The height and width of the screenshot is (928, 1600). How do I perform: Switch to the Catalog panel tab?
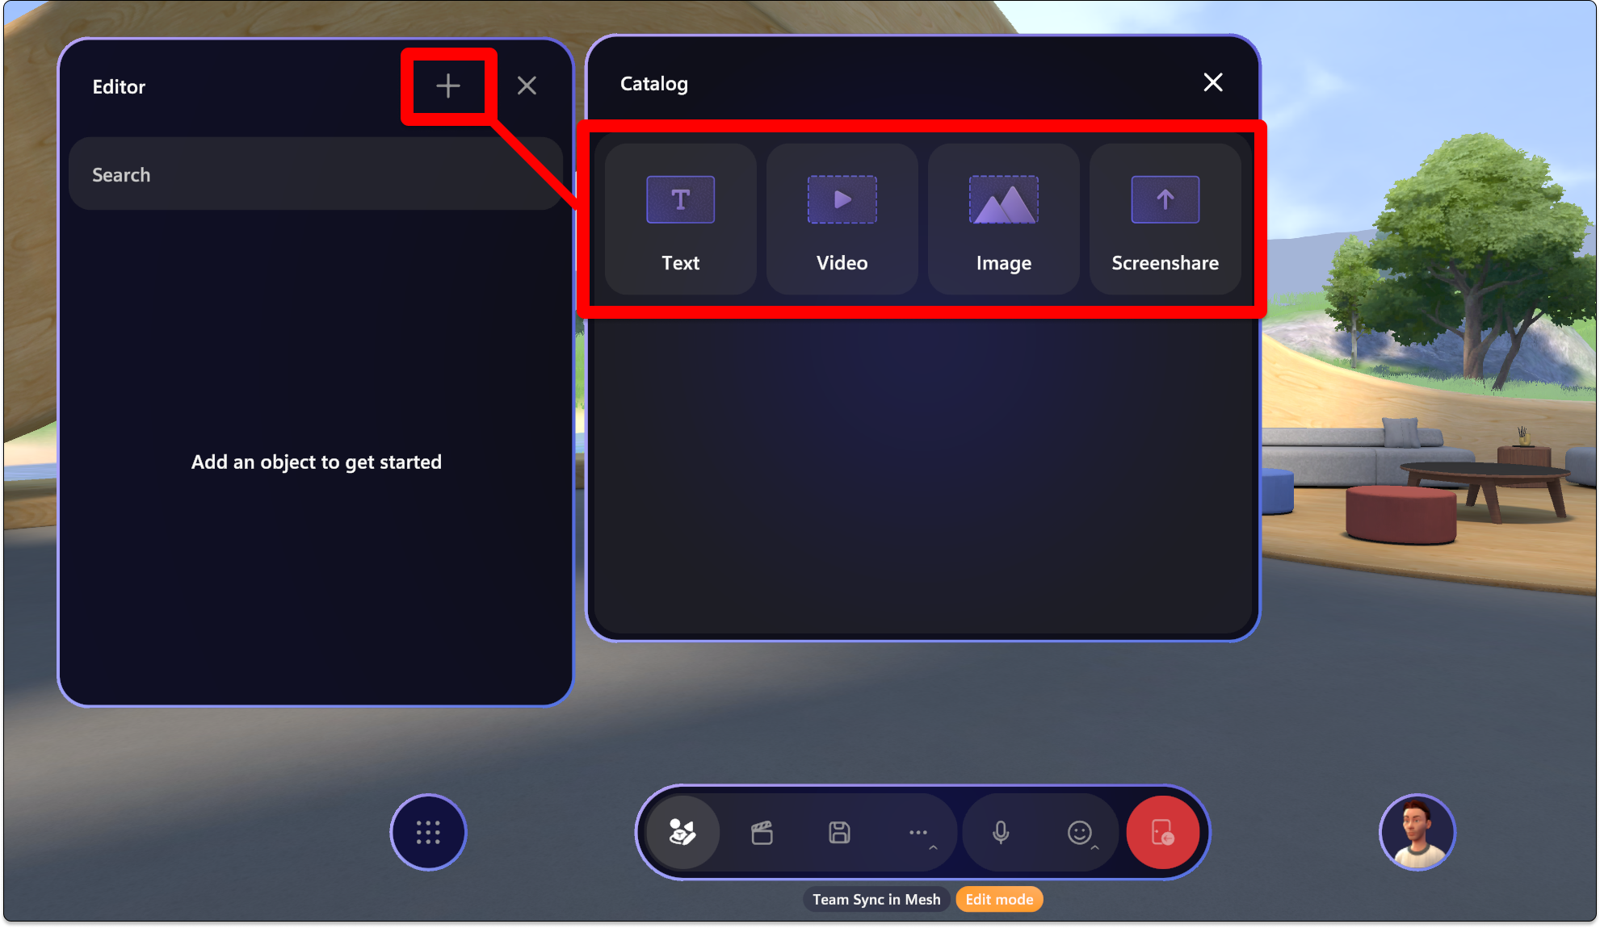click(653, 83)
